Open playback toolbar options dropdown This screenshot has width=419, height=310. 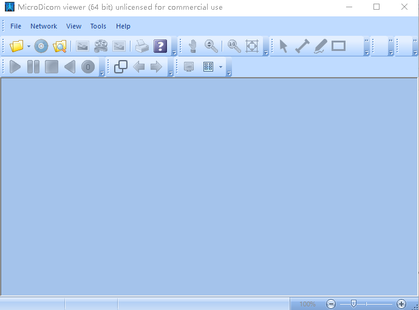pos(102,73)
